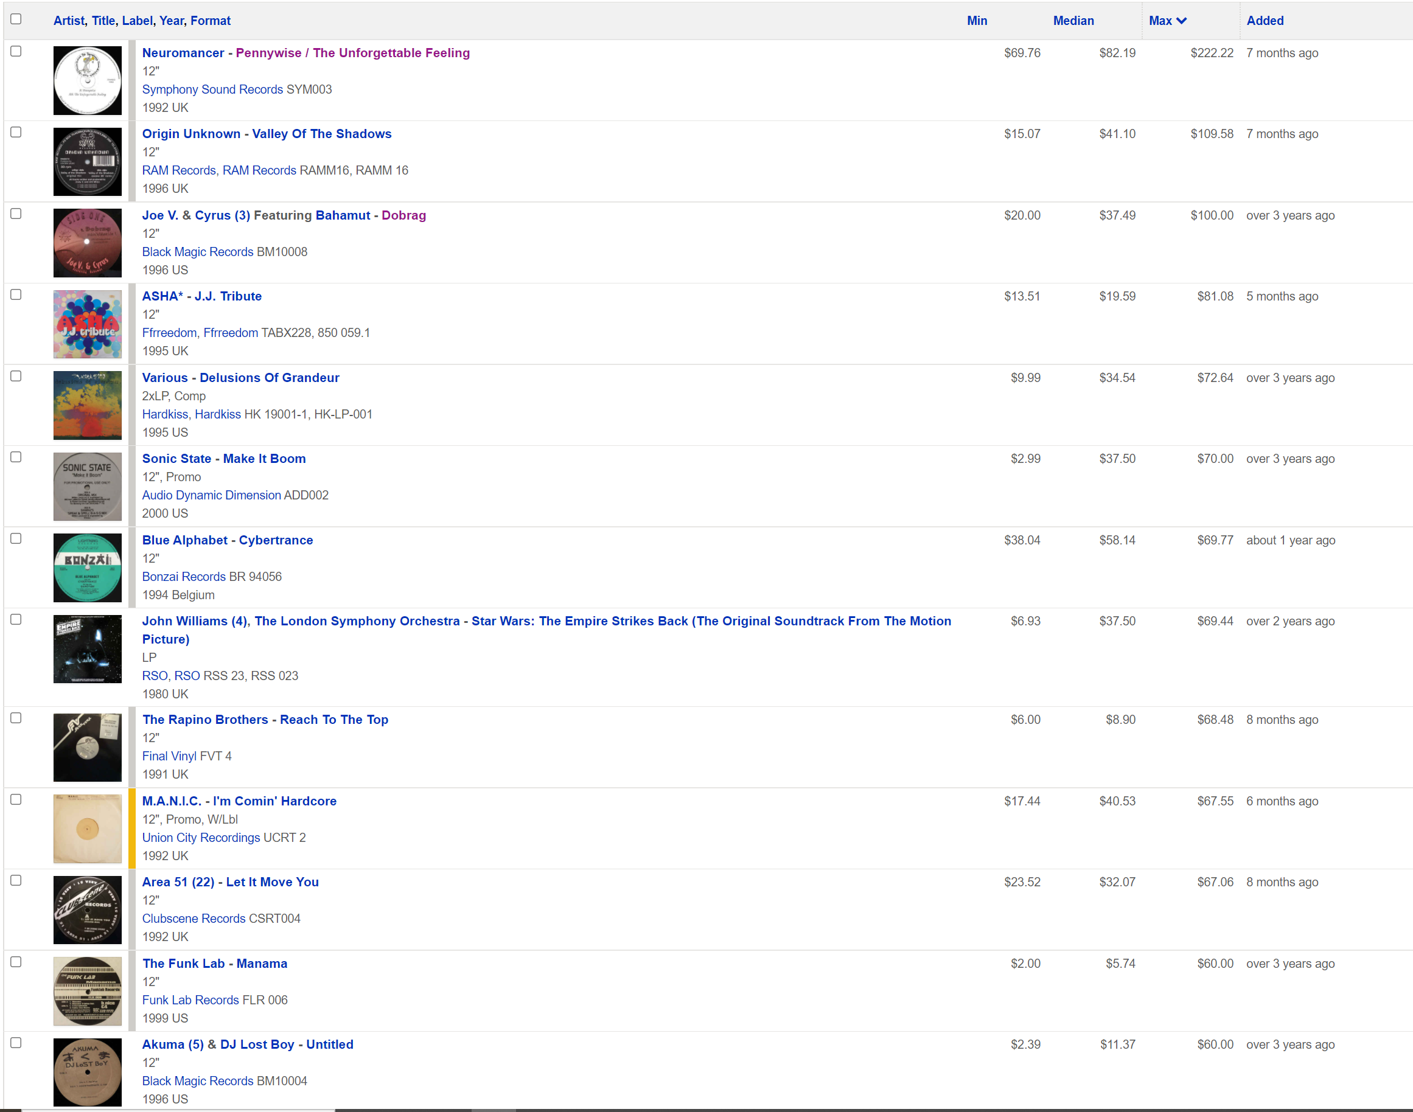Sort by Artist in the header
This screenshot has width=1413, height=1112.
69,21
